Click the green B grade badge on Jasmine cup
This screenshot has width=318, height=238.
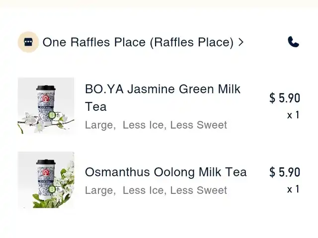coord(52,115)
